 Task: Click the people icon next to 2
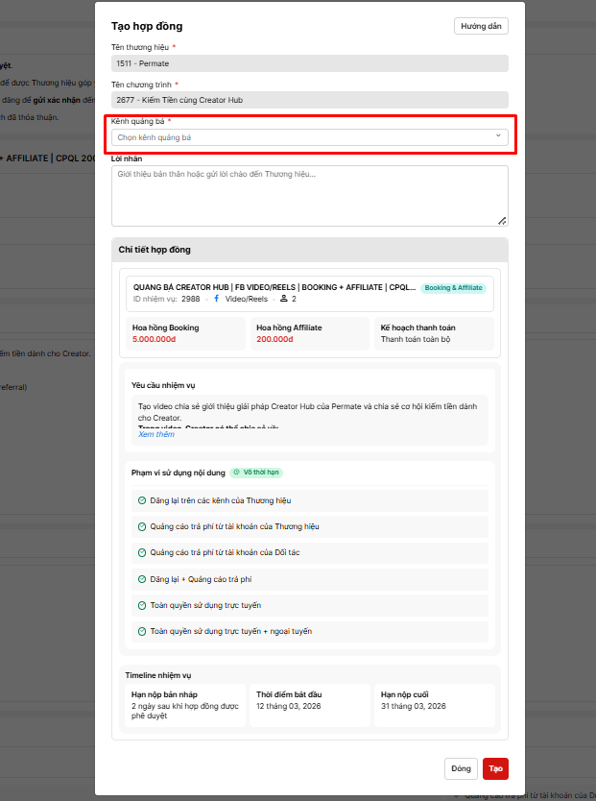pos(283,299)
